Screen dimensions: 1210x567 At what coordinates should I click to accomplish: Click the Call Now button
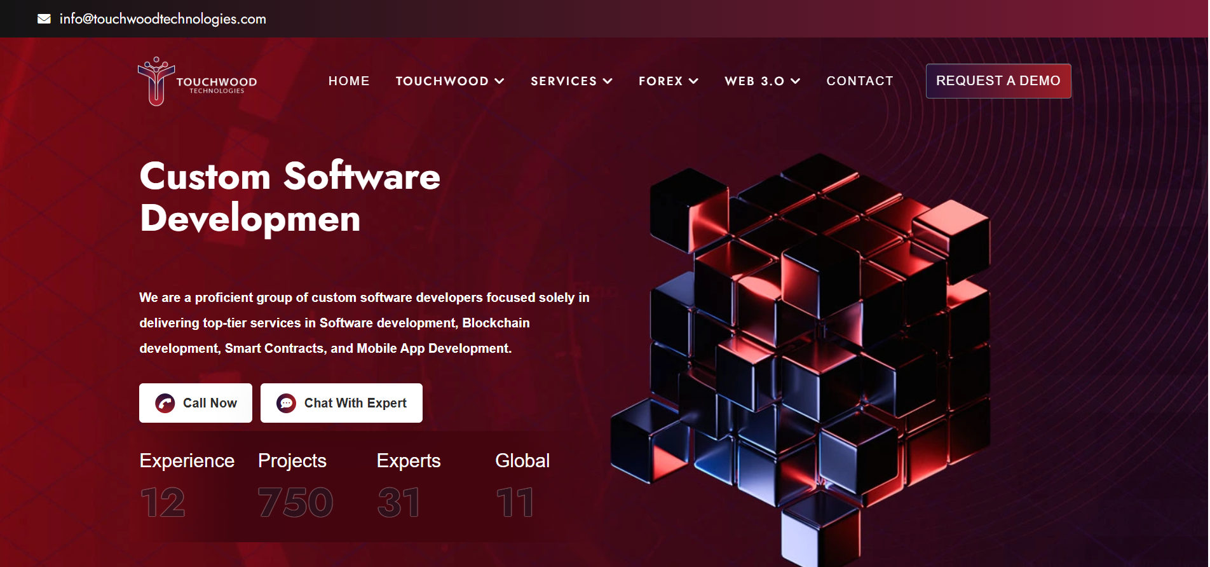click(x=196, y=403)
